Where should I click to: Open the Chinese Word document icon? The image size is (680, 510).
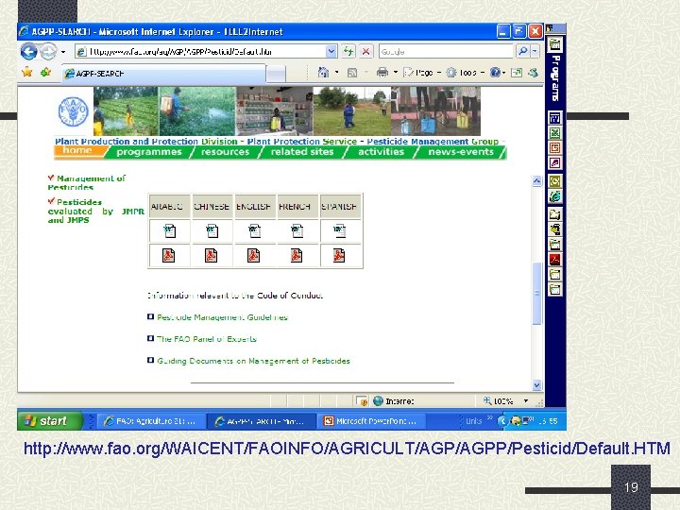point(212,230)
